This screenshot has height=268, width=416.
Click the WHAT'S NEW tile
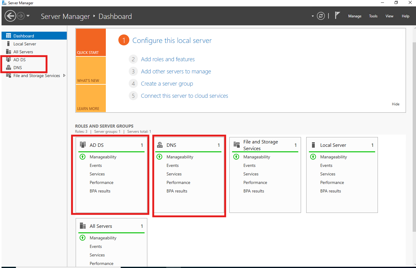[x=91, y=70]
